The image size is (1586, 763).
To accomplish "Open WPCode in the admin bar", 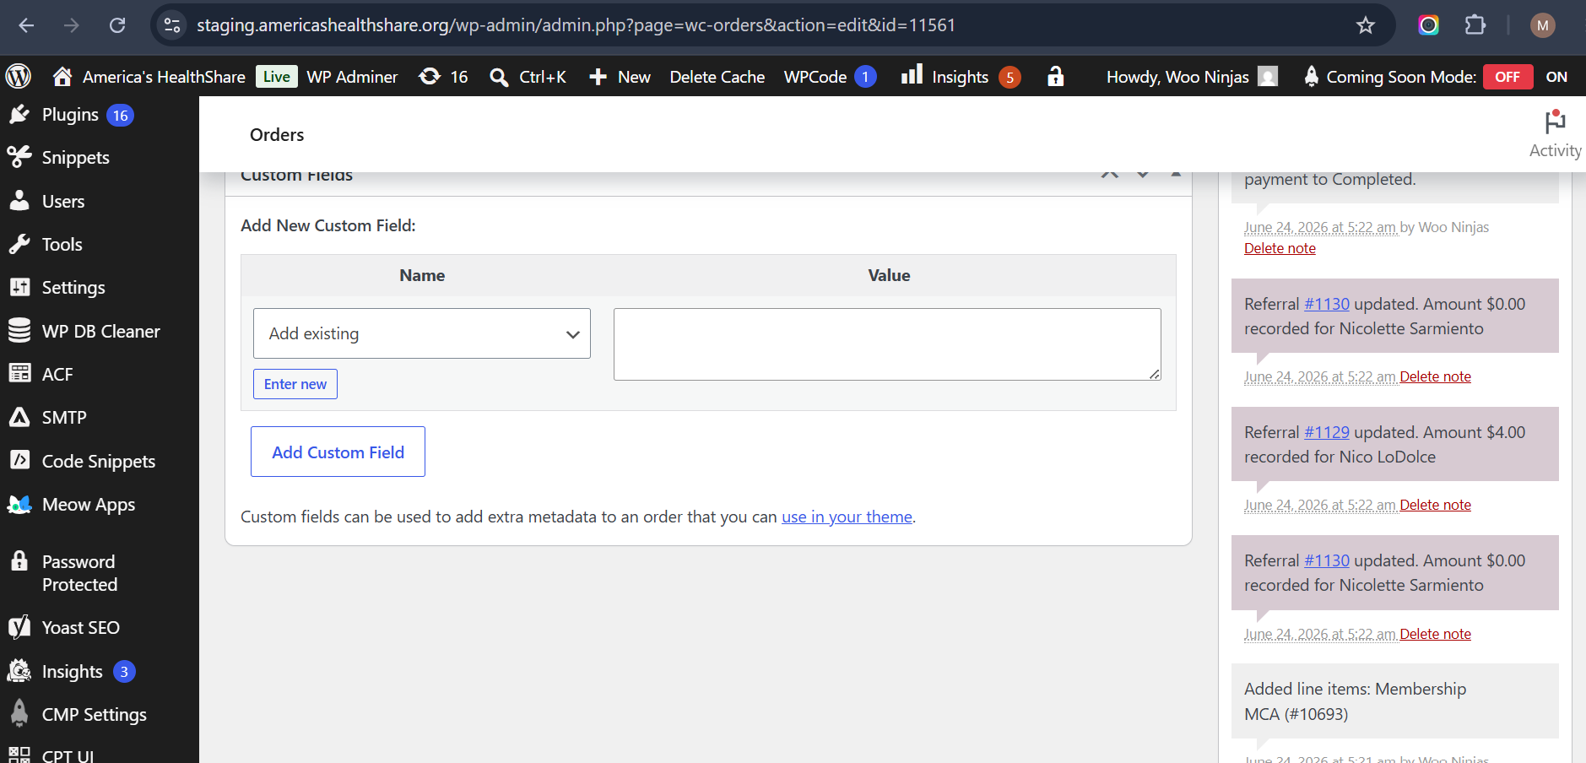I will click(830, 77).
